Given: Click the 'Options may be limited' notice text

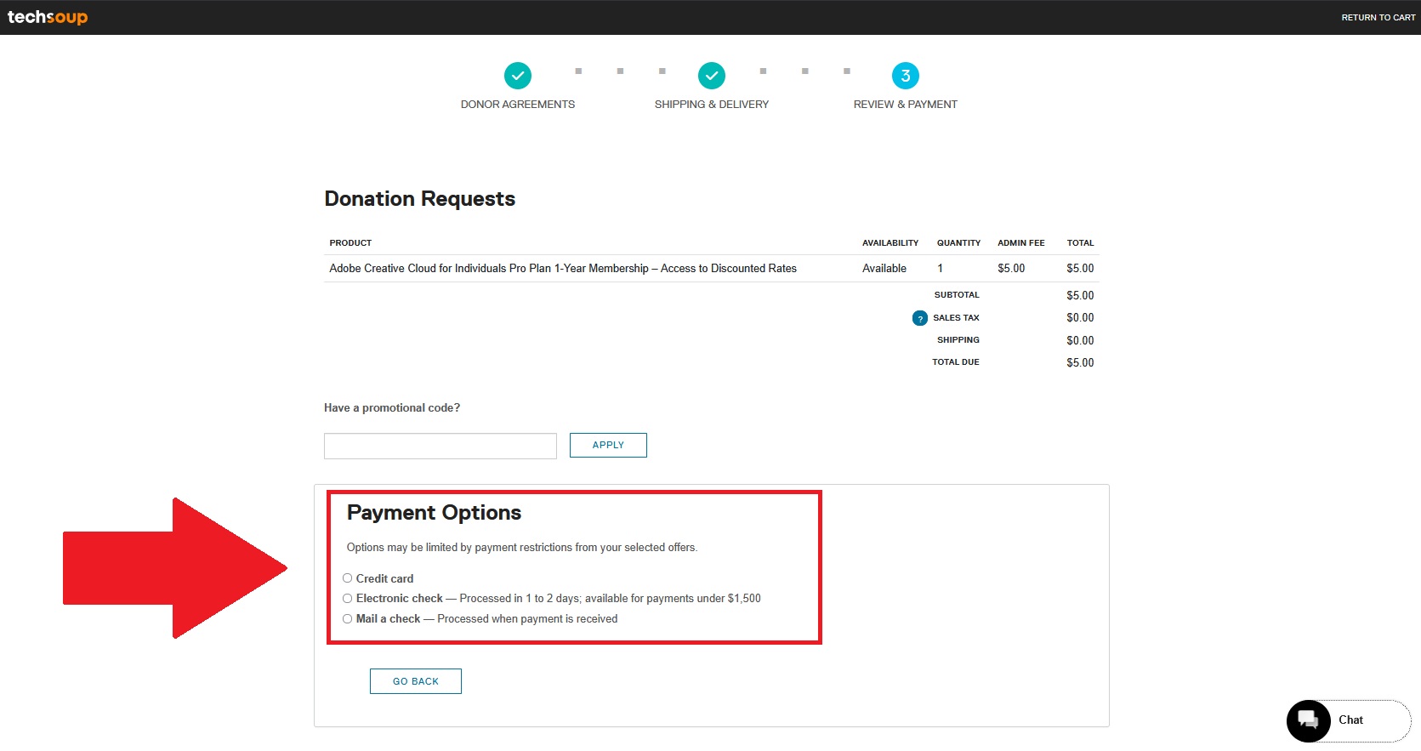Looking at the screenshot, I should (x=522, y=548).
